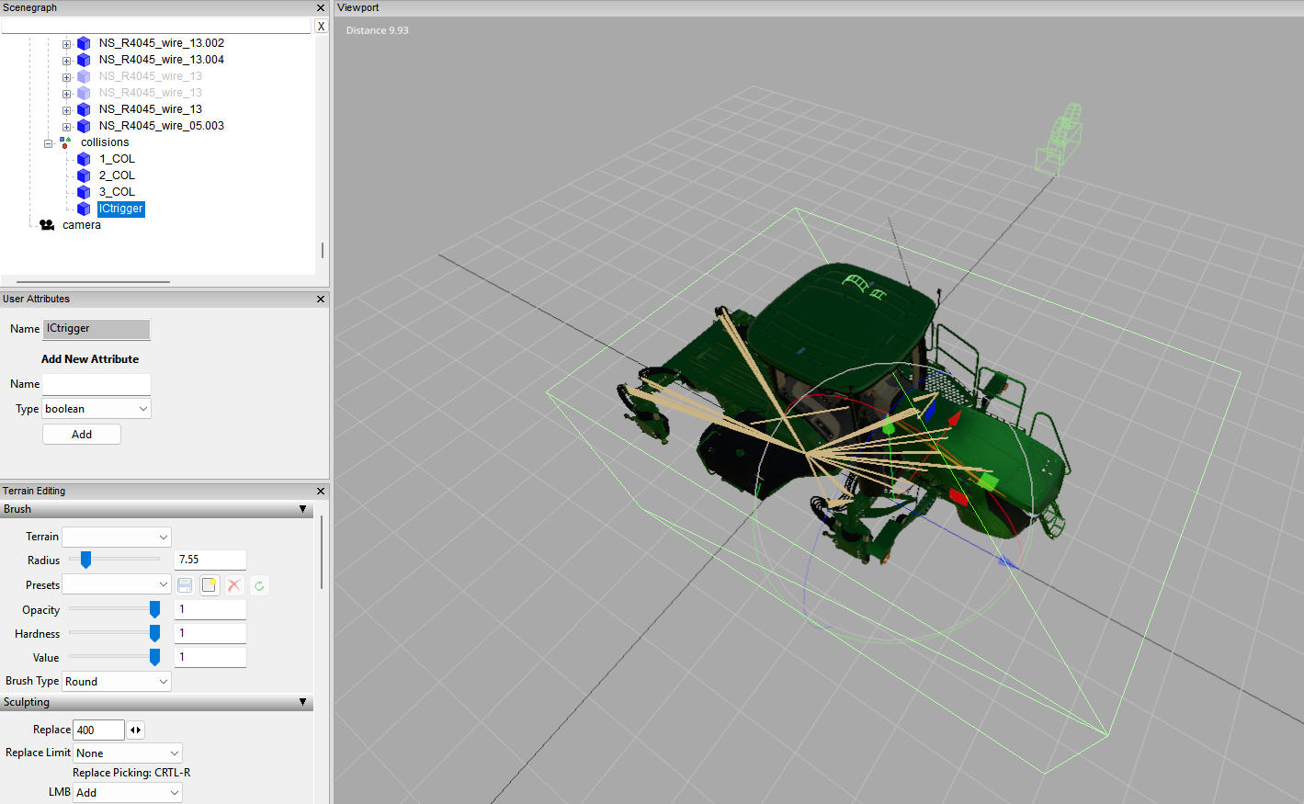This screenshot has height=804, width=1304.
Task: Select NS_R4045_wire_05.003 in the tree
Action: 162,126
